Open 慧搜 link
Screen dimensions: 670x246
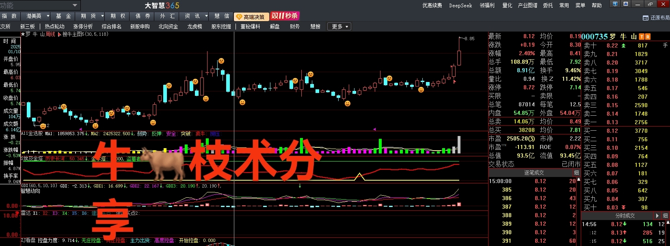pos(315,26)
